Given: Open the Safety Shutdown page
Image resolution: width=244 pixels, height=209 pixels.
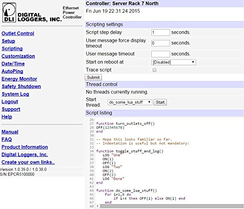Looking at the screenshot, I should (x=21, y=86).
